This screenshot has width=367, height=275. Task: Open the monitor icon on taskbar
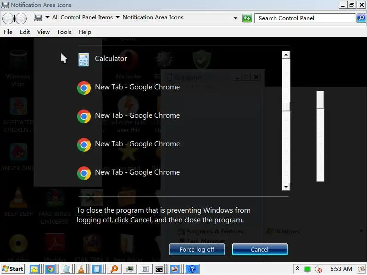129,269
